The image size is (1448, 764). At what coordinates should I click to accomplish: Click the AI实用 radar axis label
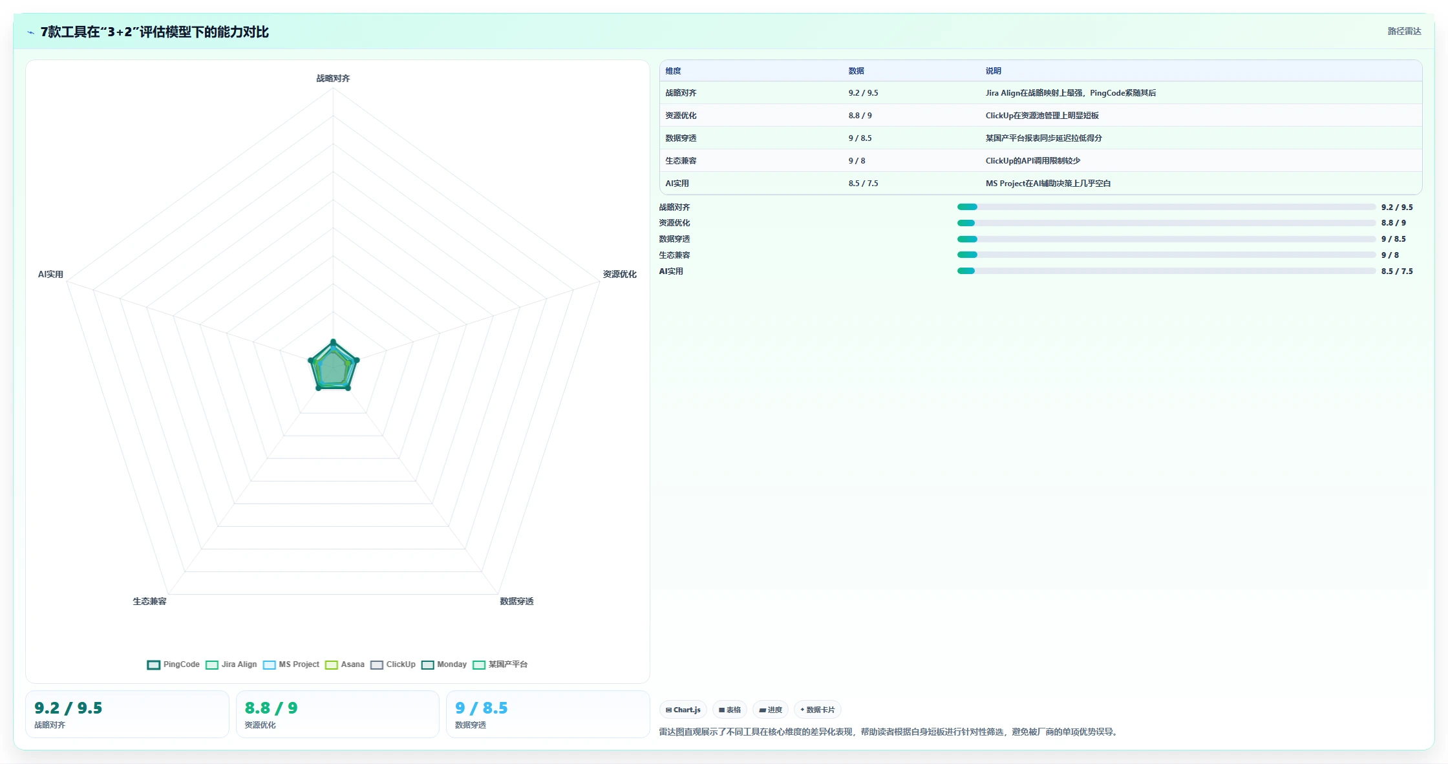[x=50, y=274]
